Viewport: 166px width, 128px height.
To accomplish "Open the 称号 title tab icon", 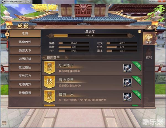I will point(149,54).
